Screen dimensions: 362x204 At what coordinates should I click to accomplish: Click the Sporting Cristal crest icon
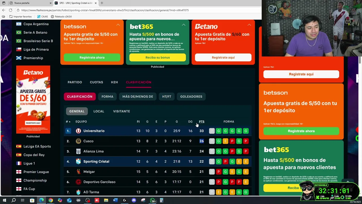[78, 161]
